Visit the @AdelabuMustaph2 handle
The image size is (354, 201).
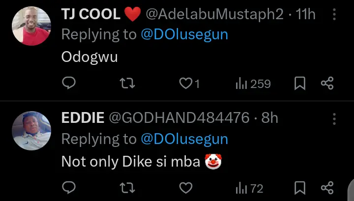point(214,15)
